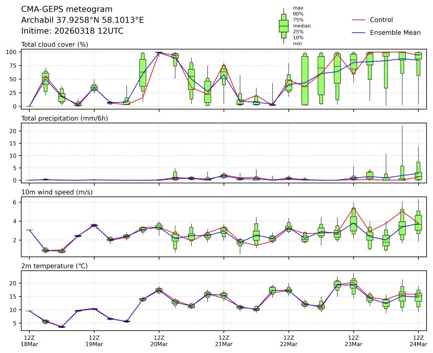The height and width of the screenshot is (353, 433).
Task: Click the 'max' label in the box-plot legend
Action: (298, 8)
